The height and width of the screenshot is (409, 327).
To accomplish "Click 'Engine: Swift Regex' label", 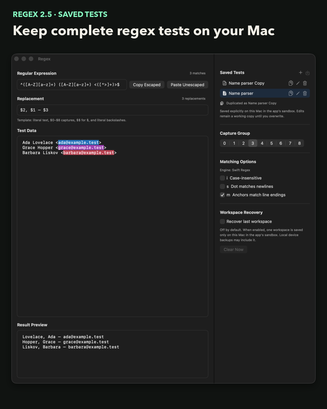I will pyautogui.click(x=235, y=170).
